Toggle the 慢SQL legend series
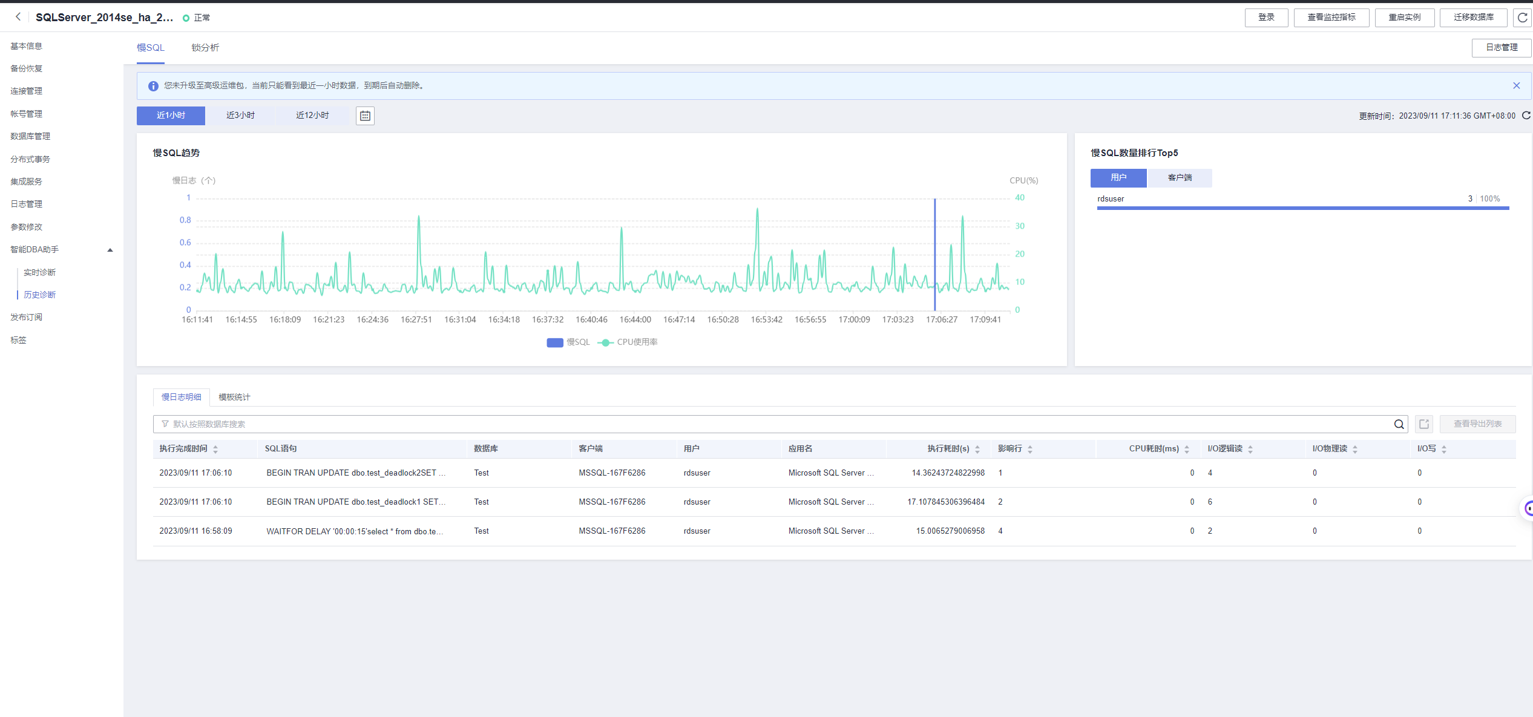This screenshot has height=717, width=1533. tap(568, 342)
